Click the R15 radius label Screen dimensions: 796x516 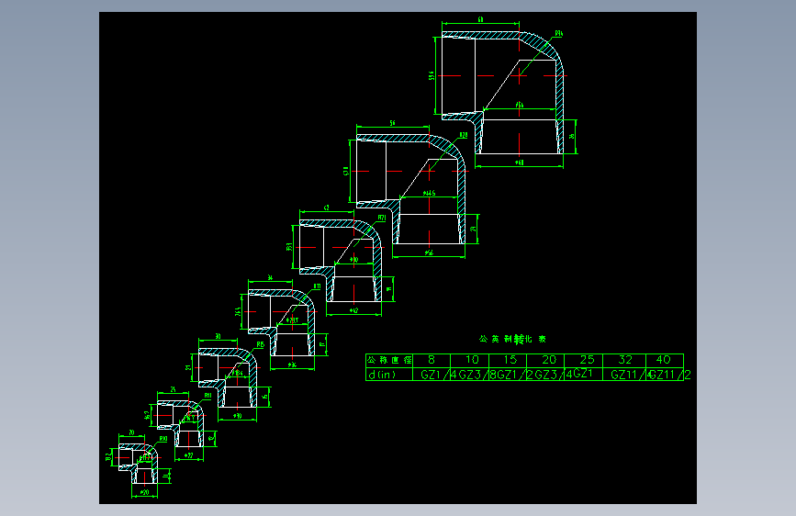(x=261, y=344)
